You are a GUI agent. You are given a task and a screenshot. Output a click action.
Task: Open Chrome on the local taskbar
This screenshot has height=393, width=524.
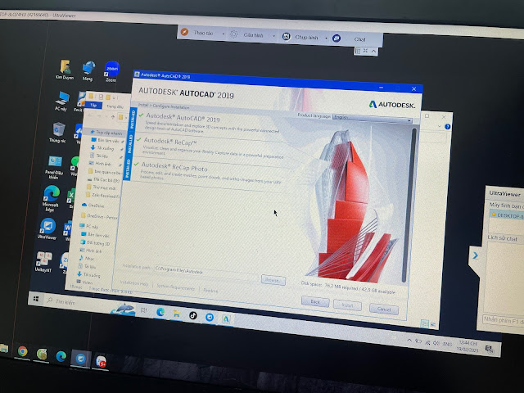click(22, 351)
